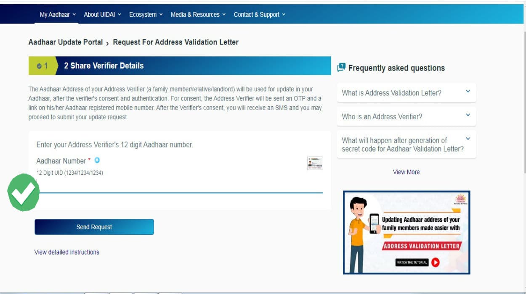The image size is (526, 294).
Task: Open the Contact & Support menu
Action: [259, 15]
